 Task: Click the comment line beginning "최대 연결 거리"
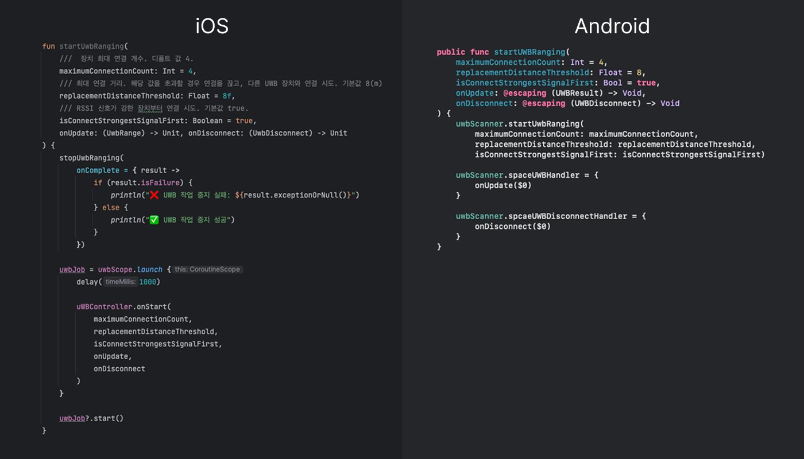pos(221,84)
